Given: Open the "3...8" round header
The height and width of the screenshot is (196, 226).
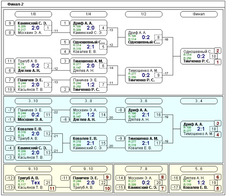Looking at the screenshot, I should pos(88,101).
